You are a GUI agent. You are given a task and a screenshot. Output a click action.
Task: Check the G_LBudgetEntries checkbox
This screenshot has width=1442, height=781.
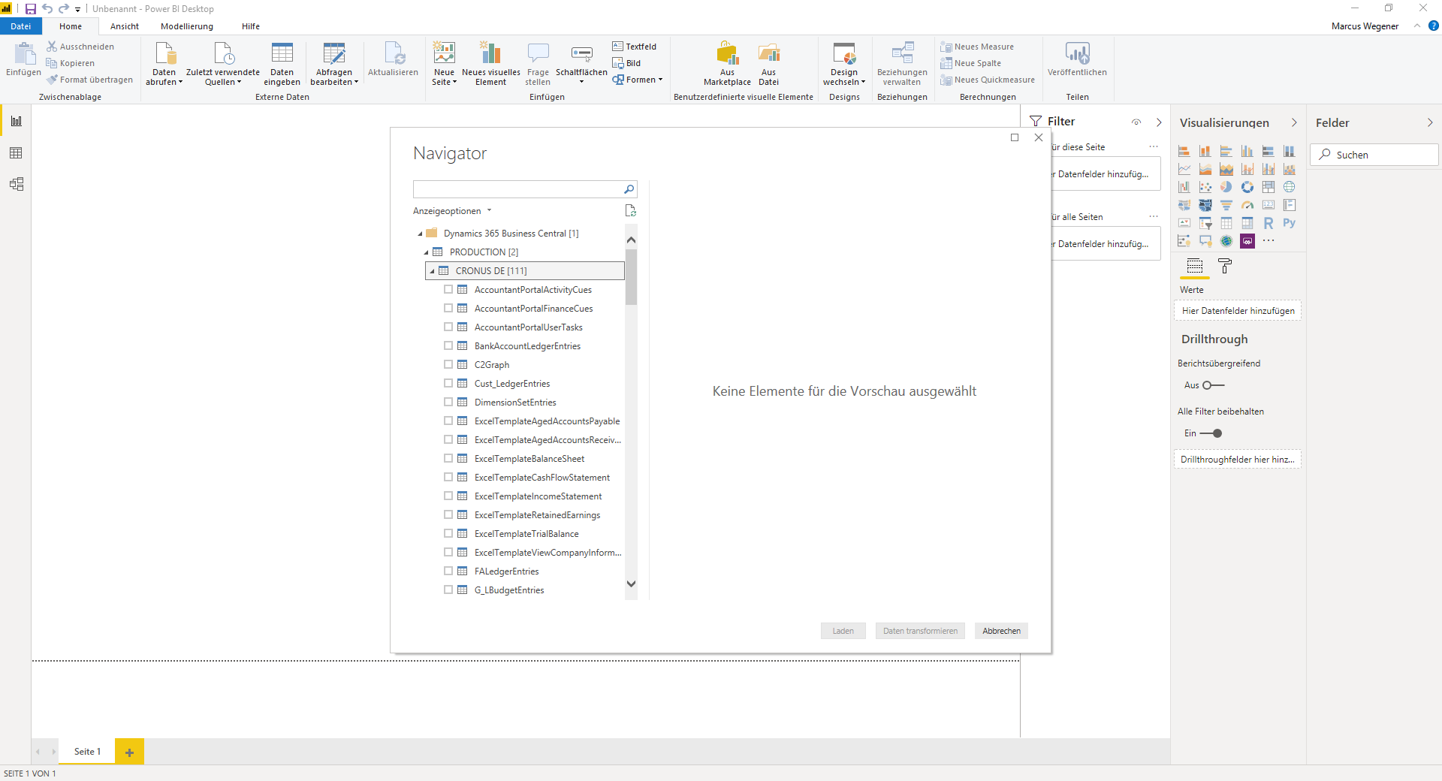[448, 590]
